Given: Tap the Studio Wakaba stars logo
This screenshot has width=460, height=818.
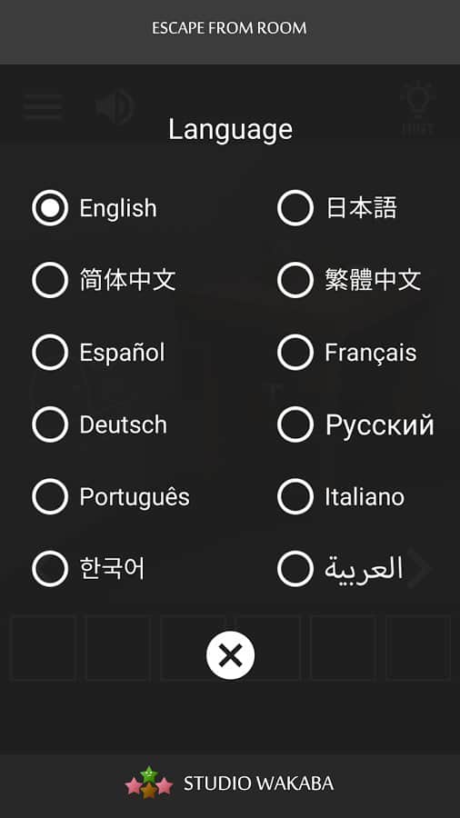Looking at the screenshot, I should click(x=149, y=783).
